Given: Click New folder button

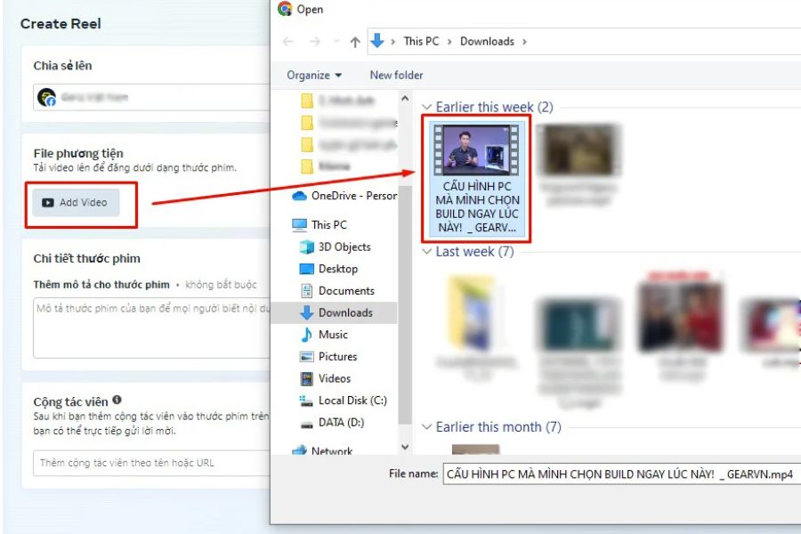Looking at the screenshot, I should 396,75.
